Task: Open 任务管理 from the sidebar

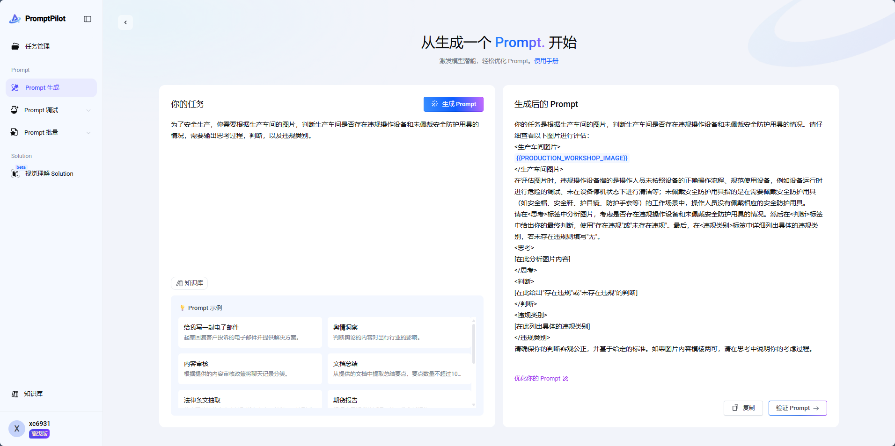Action: tap(37, 46)
